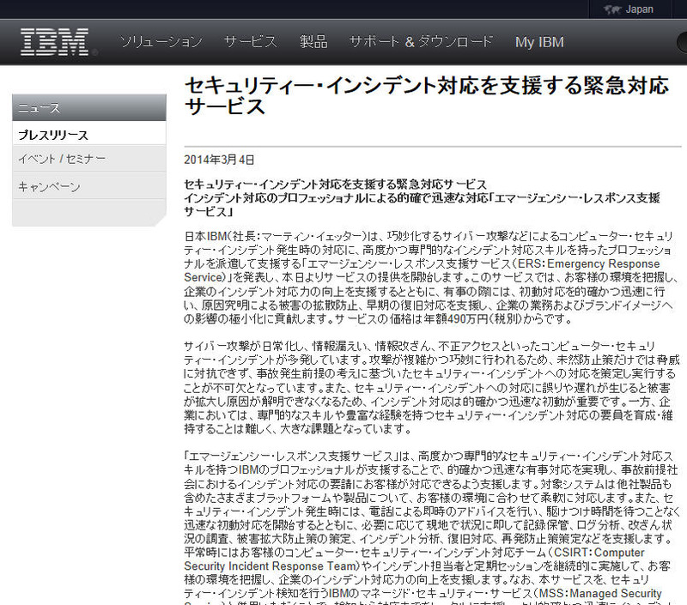Screen dimensions: 687x605
Task: Select プレスリリース in the sidebar
Action: 53,135
